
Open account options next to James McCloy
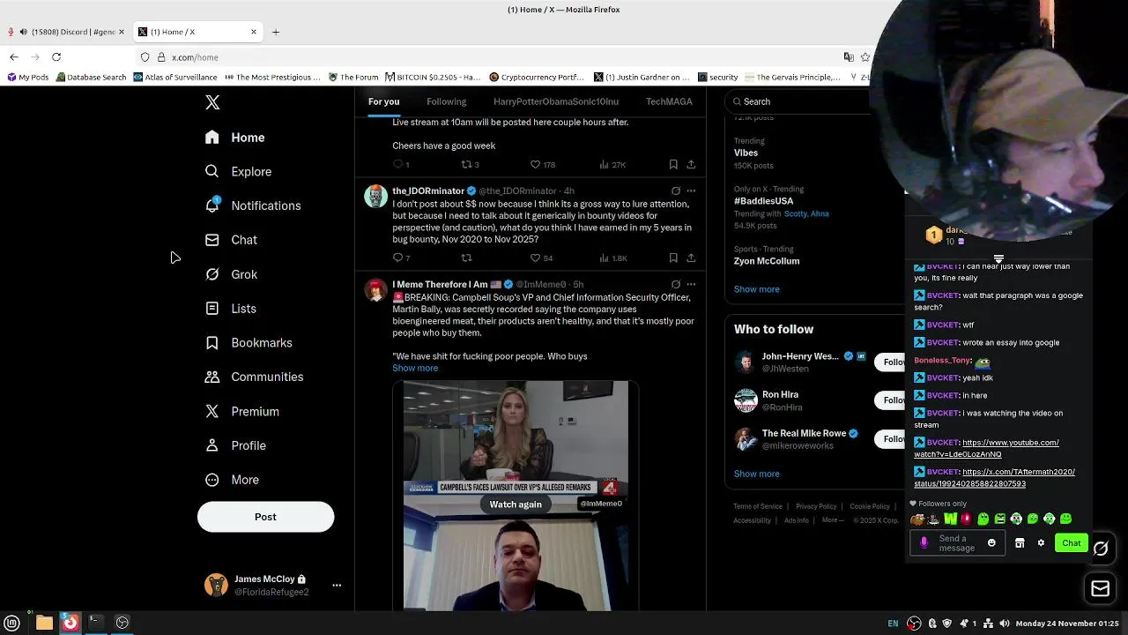pyautogui.click(x=337, y=585)
